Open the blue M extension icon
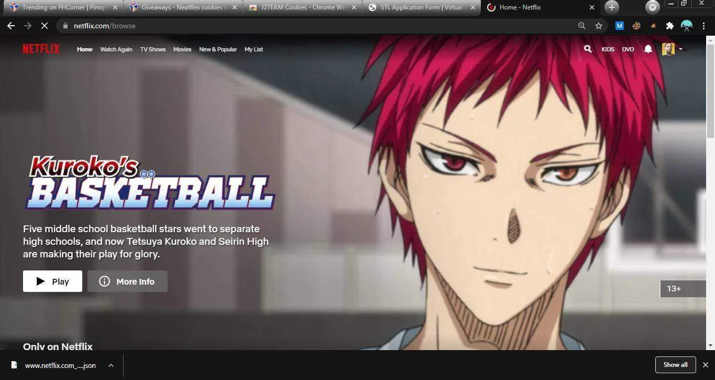The height and width of the screenshot is (380, 715). 619,26
